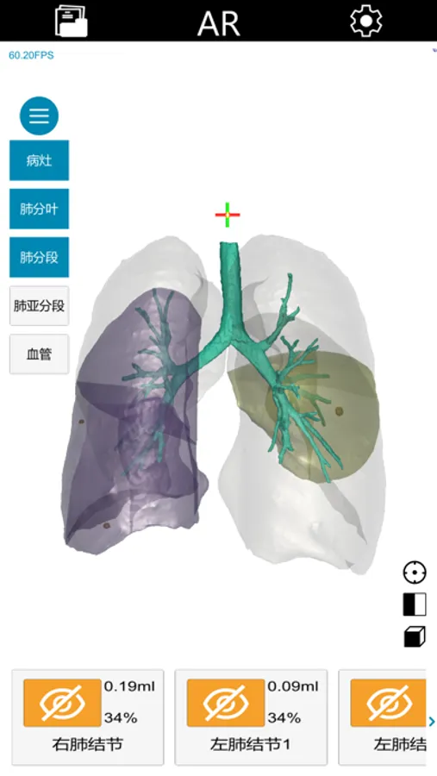Toggle visibility of 左肺结节1 nodule

[226, 702]
